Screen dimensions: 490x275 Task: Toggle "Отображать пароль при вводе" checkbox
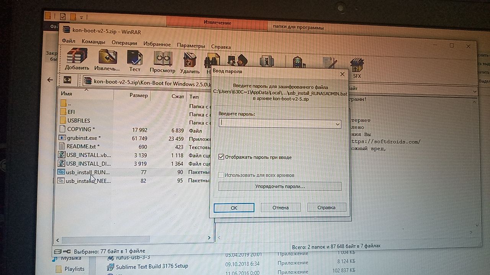[x=221, y=157]
